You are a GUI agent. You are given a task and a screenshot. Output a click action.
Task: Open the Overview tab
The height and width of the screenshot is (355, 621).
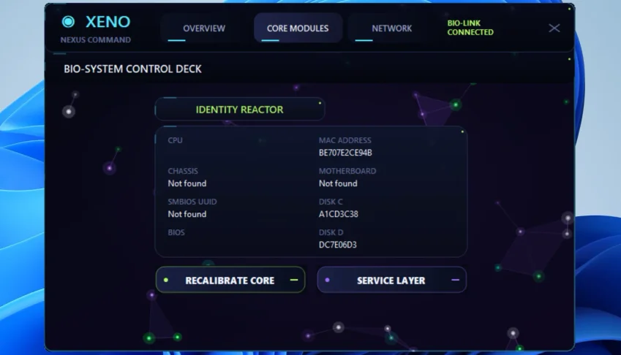(x=204, y=28)
